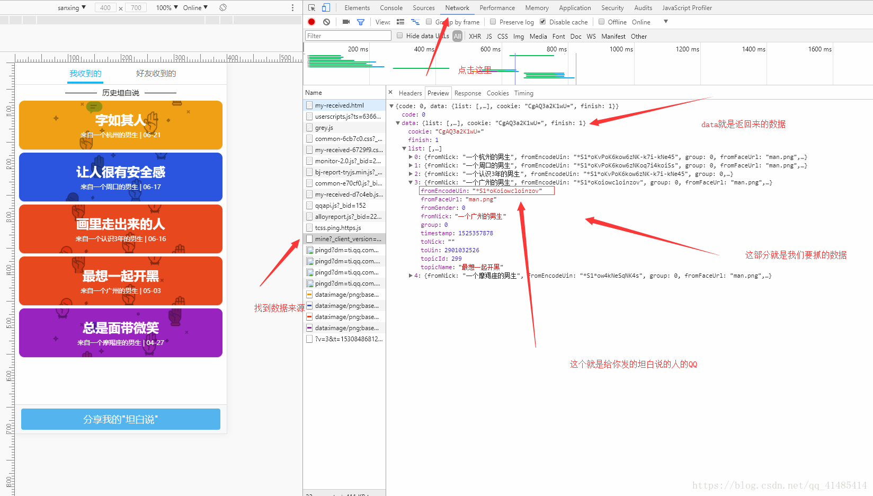Select the userscripts.js request row

coord(344,117)
